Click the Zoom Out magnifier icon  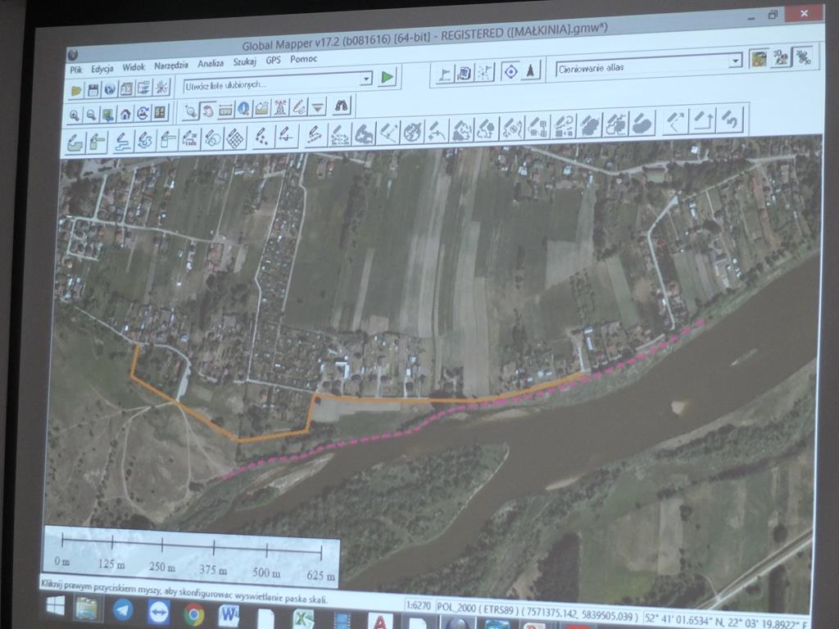pos(92,115)
